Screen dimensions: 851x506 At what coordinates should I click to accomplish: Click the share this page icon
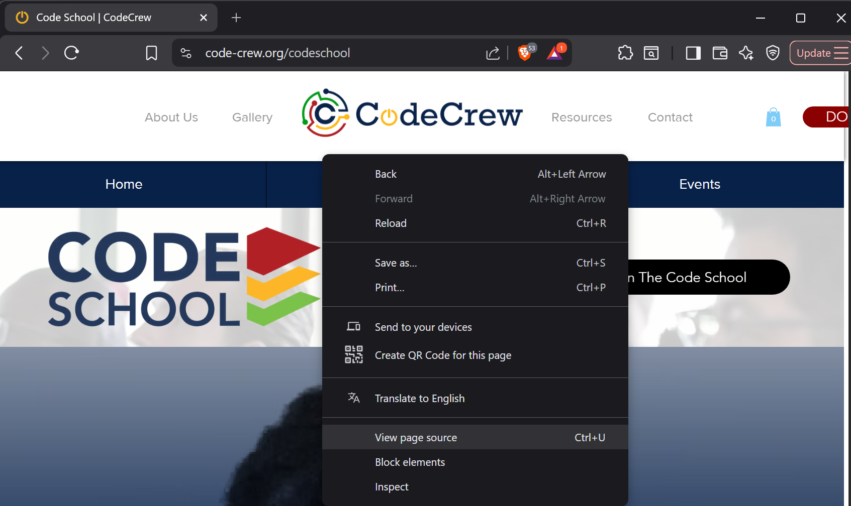[x=493, y=53]
